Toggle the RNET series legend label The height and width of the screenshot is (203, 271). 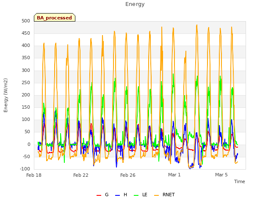[169, 195]
